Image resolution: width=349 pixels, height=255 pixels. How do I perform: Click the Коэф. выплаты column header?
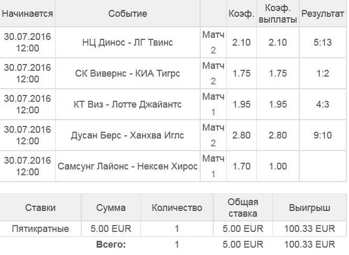(x=281, y=14)
